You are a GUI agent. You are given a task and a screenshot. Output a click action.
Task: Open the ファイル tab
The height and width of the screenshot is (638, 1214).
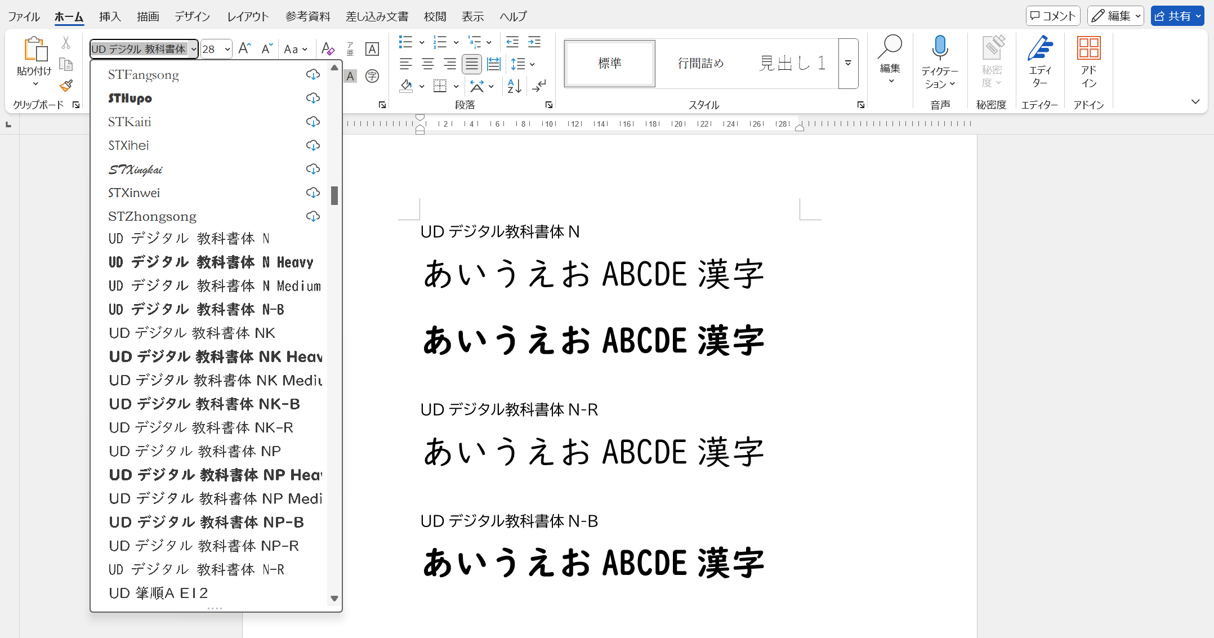pyautogui.click(x=24, y=16)
